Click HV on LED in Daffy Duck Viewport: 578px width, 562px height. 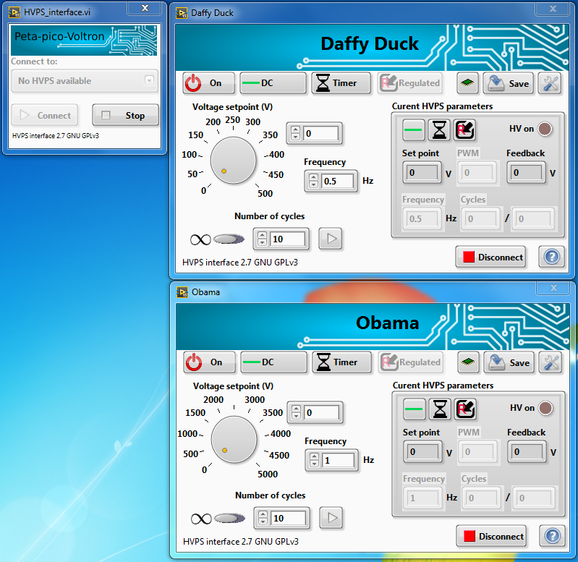point(545,129)
